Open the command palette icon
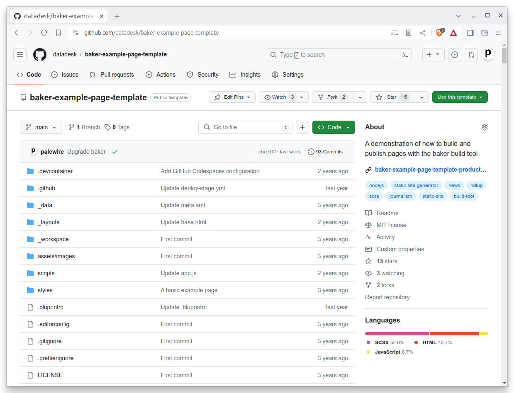514x393 pixels. [405, 55]
